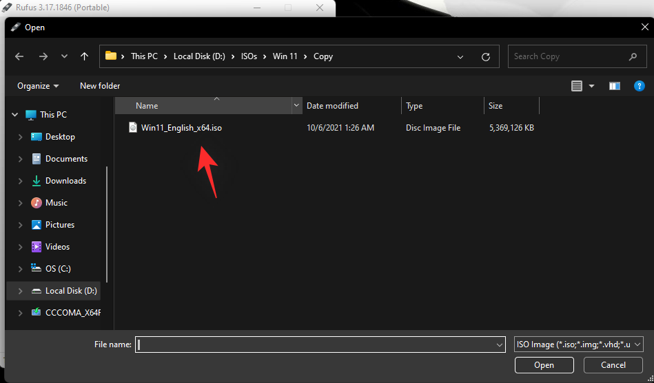Create a New folder
Screen dimensions: 654x383
(100, 86)
